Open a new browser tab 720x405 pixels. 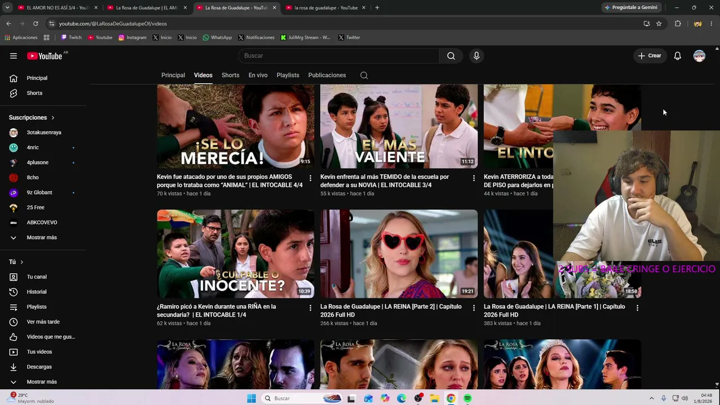[377, 7]
